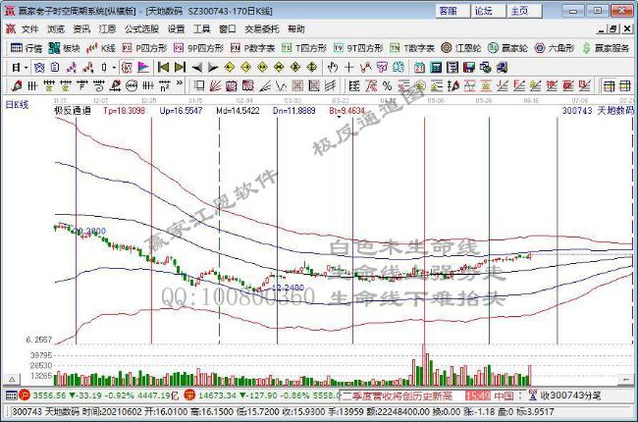Select the hand pan tool

coord(333,67)
